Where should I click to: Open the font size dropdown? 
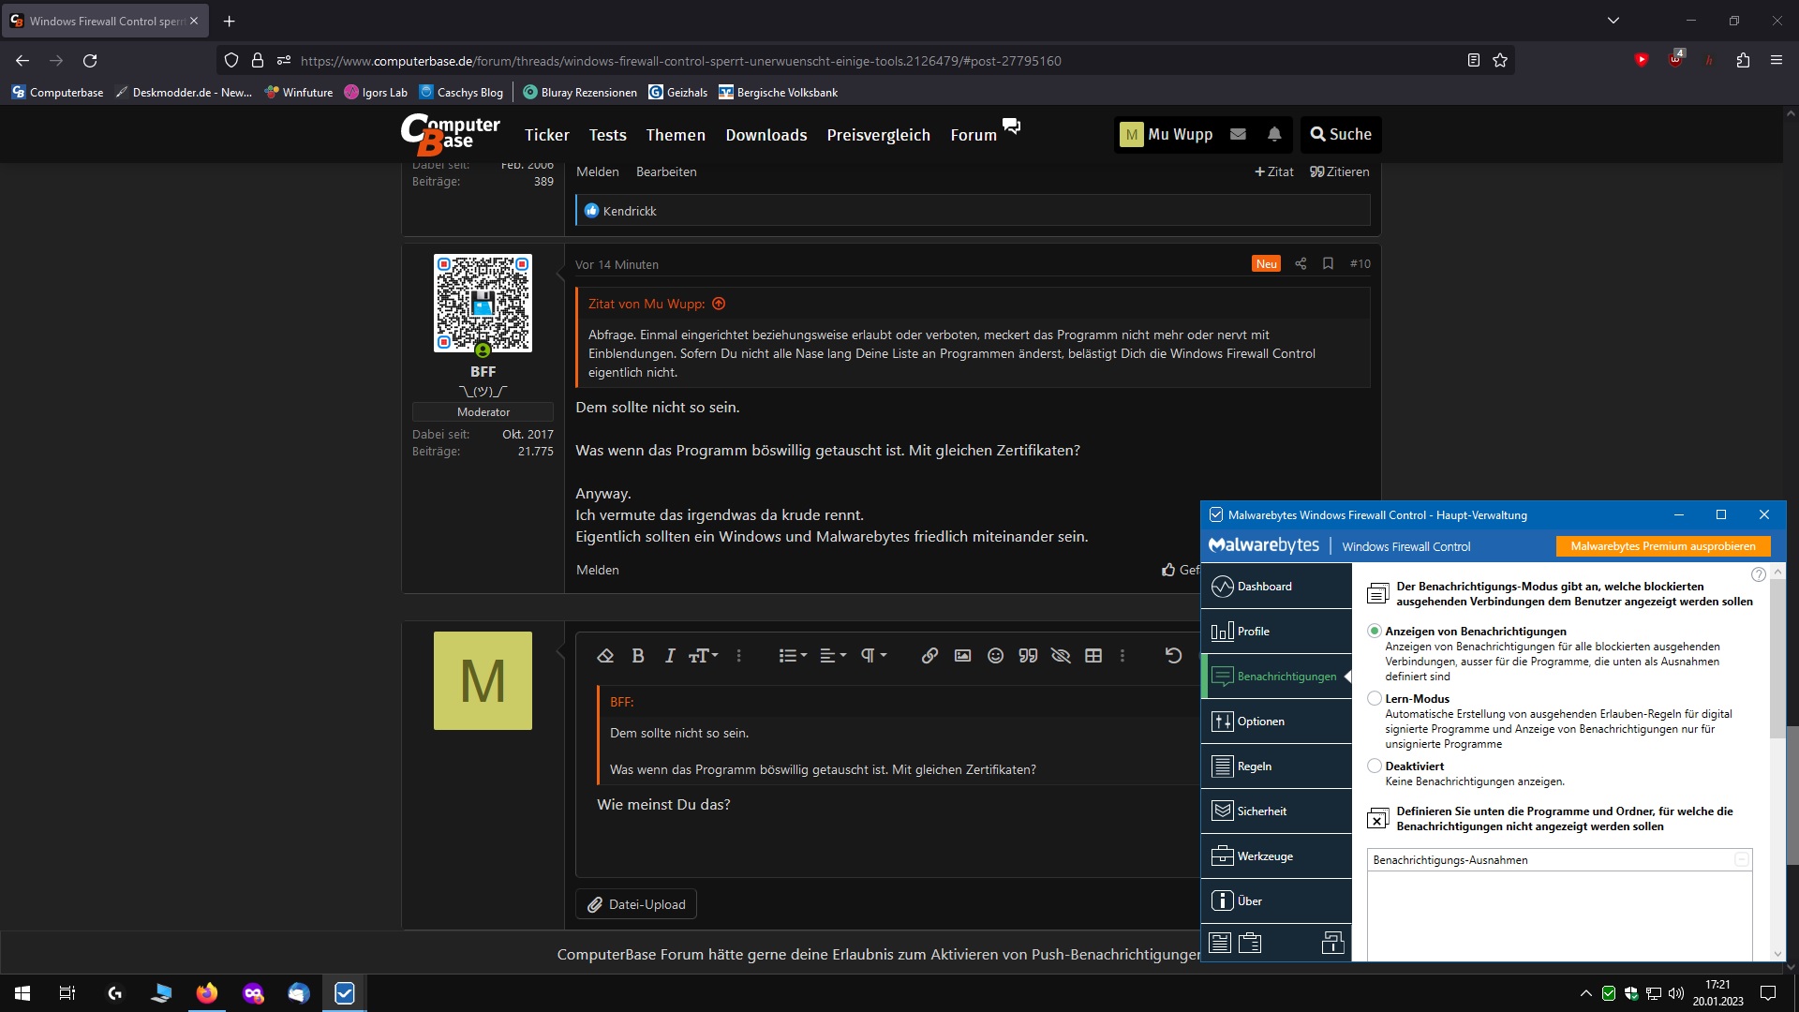point(704,656)
